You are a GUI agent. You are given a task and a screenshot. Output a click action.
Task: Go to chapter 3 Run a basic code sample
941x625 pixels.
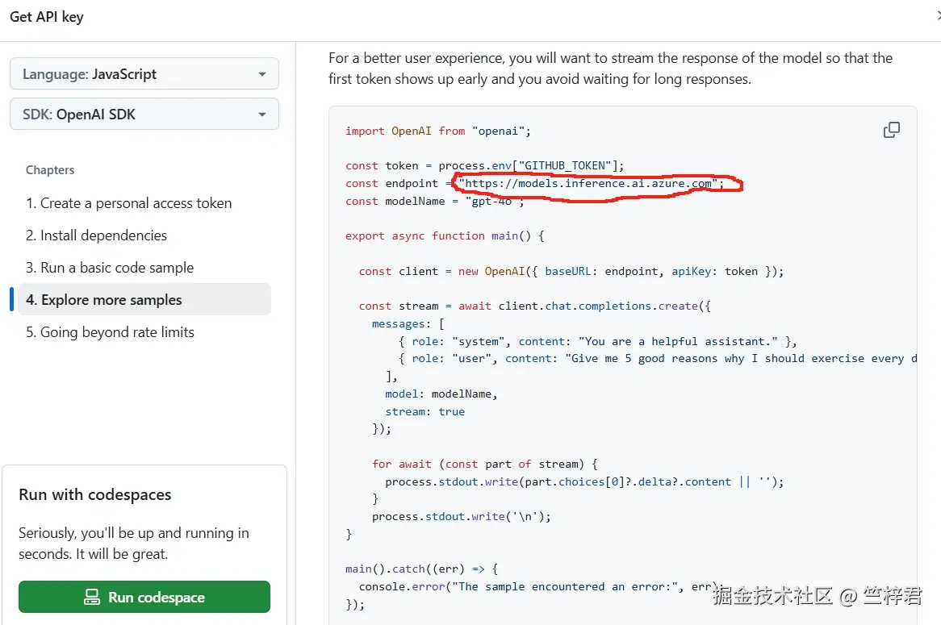coord(110,268)
